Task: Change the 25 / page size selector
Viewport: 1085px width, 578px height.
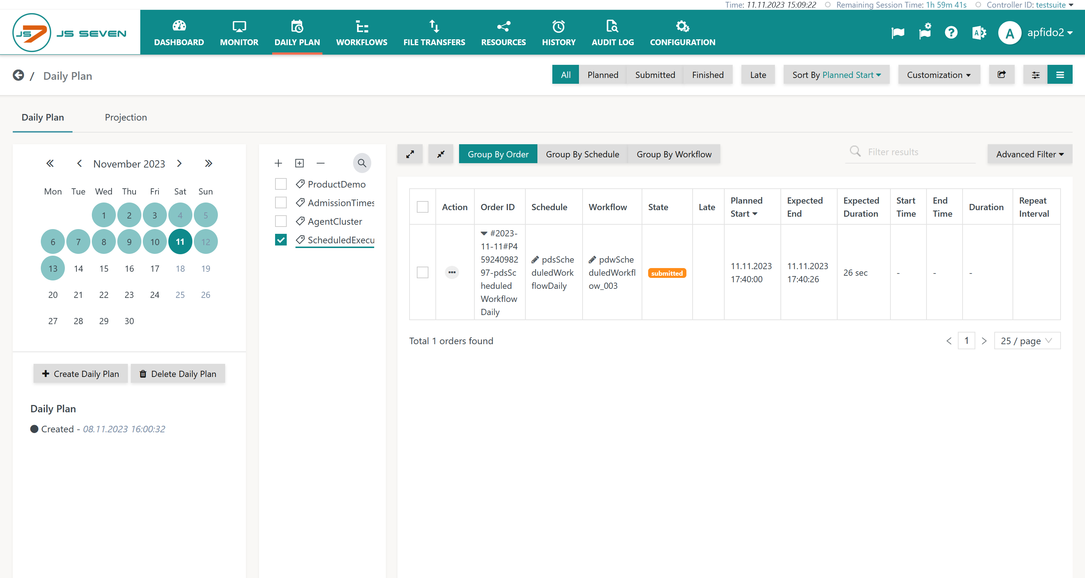Action: [1027, 341]
